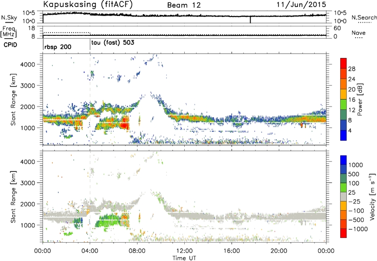The height and width of the screenshot is (261, 377).
Task: Click the 'Velocity [m s⁻¹]' colorbar title
Action: [x=372, y=196]
